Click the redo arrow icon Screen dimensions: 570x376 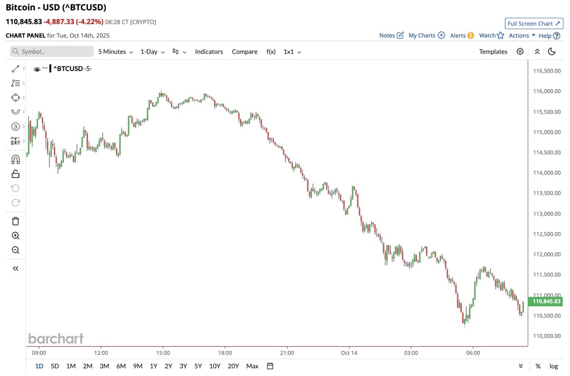tap(15, 203)
